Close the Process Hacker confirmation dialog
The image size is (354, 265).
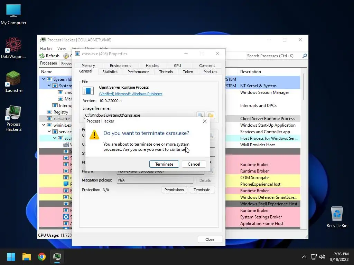coord(205,121)
